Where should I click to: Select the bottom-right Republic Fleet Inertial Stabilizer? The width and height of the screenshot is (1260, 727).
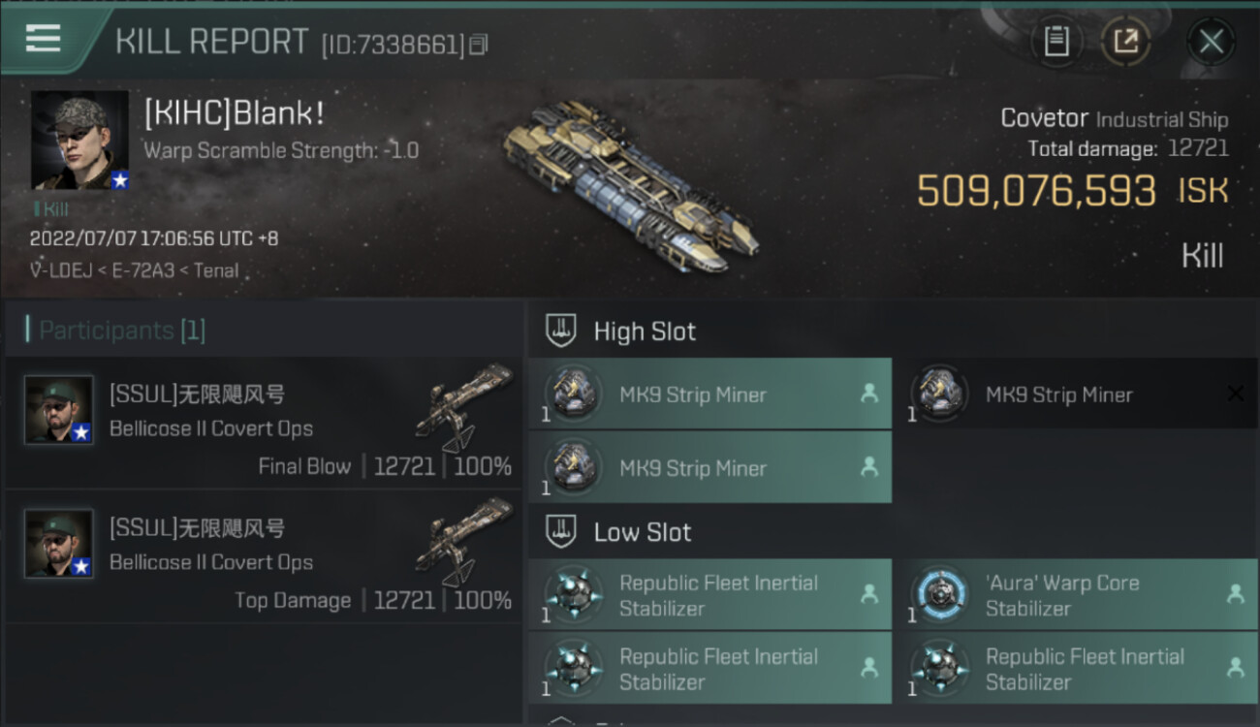1076,668
